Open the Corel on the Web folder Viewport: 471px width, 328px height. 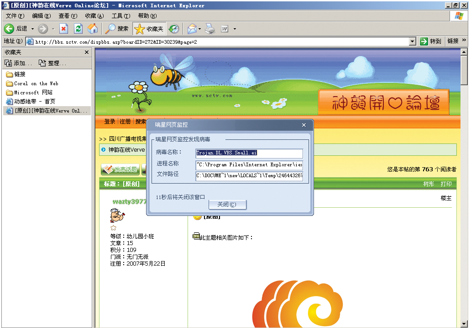[32, 84]
